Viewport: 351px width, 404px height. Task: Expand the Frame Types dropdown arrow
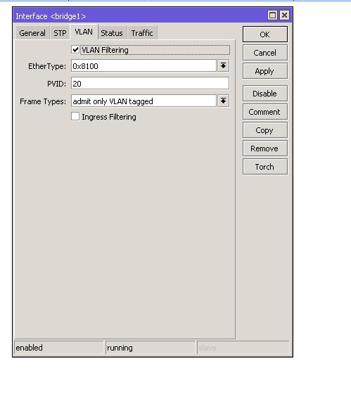point(223,101)
